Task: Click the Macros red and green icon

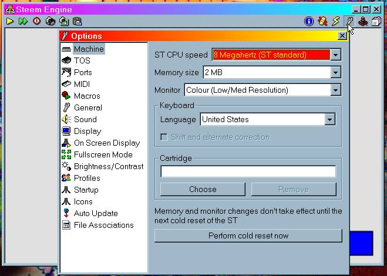Action: click(66, 96)
